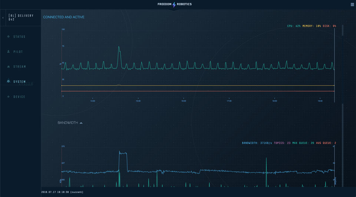
Task: Click the CONNECTED AND ACTIVE status text
Action: (x=63, y=17)
